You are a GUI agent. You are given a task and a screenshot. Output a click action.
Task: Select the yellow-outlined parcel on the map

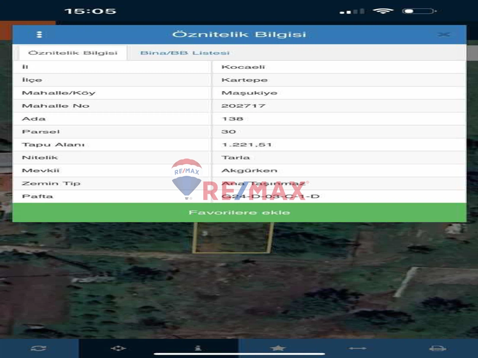coord(233,237)
